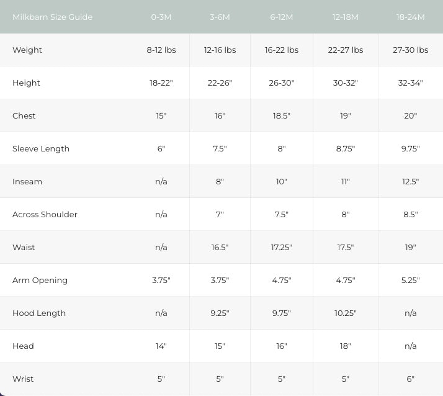Click the Sleeve Length row label
Screen dimensions: 443x396
(41, 149)
